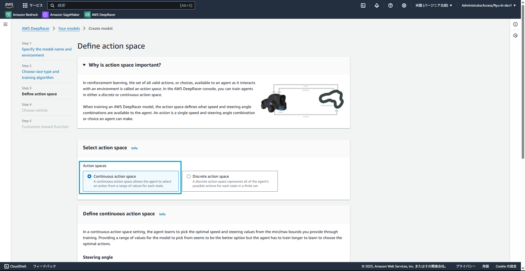Go to Step 1 Specify model name
Viewport: 525px width, 271px height.
(47, 52)
